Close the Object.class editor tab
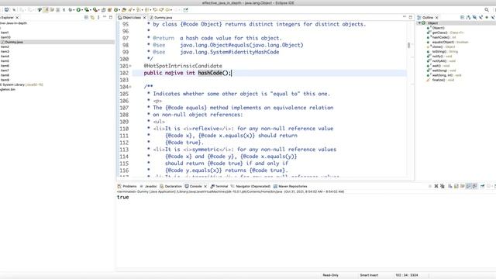This screenshot has height=279, width=496. (145, 17)
